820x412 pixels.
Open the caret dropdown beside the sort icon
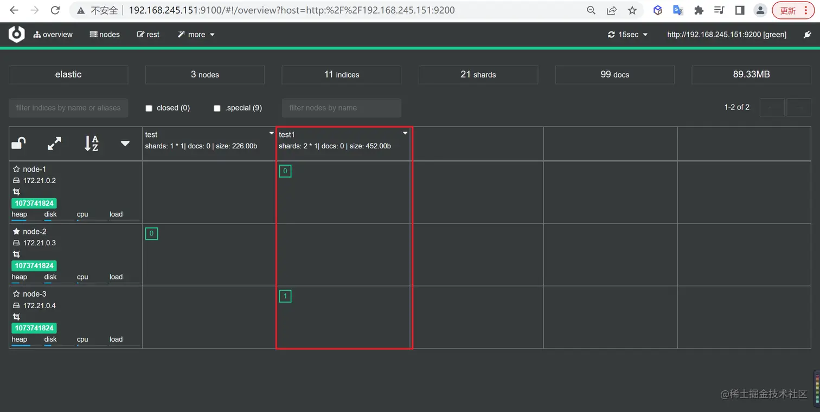(125, 143)
